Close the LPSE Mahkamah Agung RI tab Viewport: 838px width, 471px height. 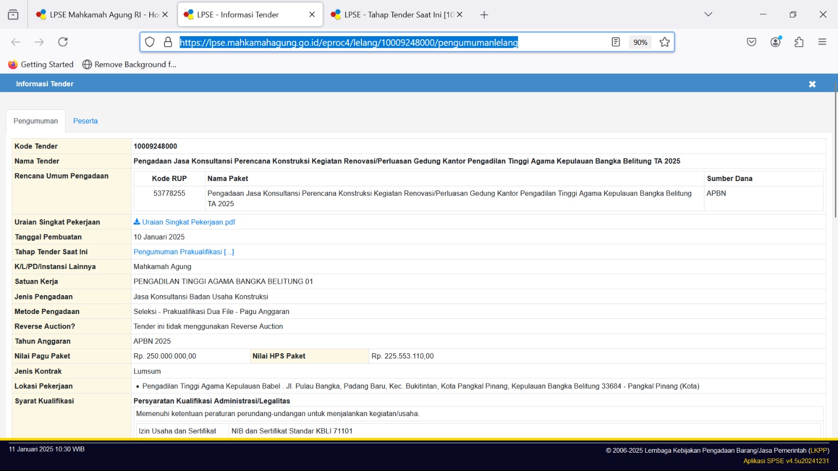165,15
